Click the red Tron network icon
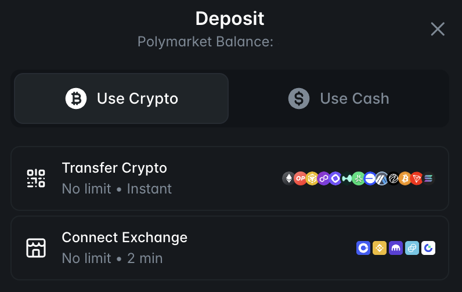The image size is (462, 292). click(416, 178)
